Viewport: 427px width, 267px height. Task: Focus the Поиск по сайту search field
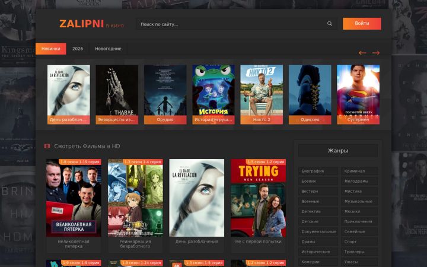tap(237, 24)
